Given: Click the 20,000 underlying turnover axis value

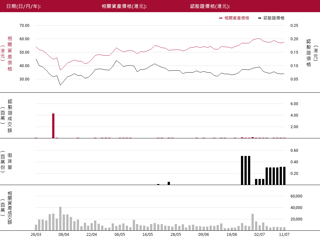Looking at the screenshot, I should click(296, 219).
